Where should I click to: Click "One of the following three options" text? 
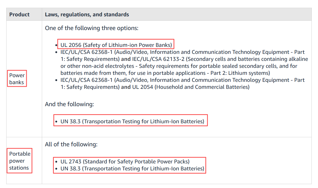coord(91,28)
